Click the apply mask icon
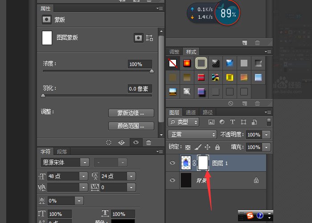Viewport: 312px width, 223px height. point(121,142)
